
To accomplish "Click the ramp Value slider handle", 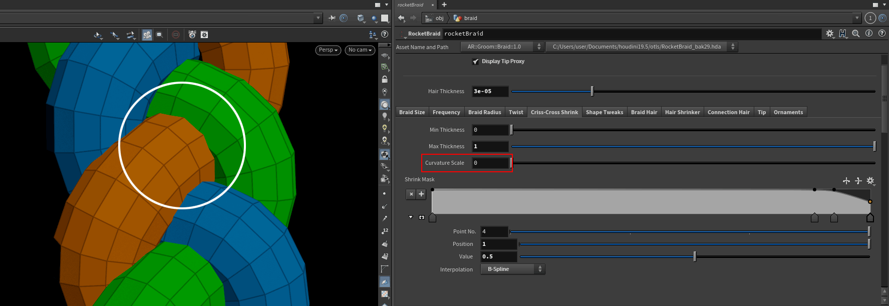I will coord(695,256).
